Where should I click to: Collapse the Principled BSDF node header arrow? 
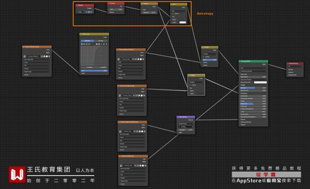pos(240,62)
